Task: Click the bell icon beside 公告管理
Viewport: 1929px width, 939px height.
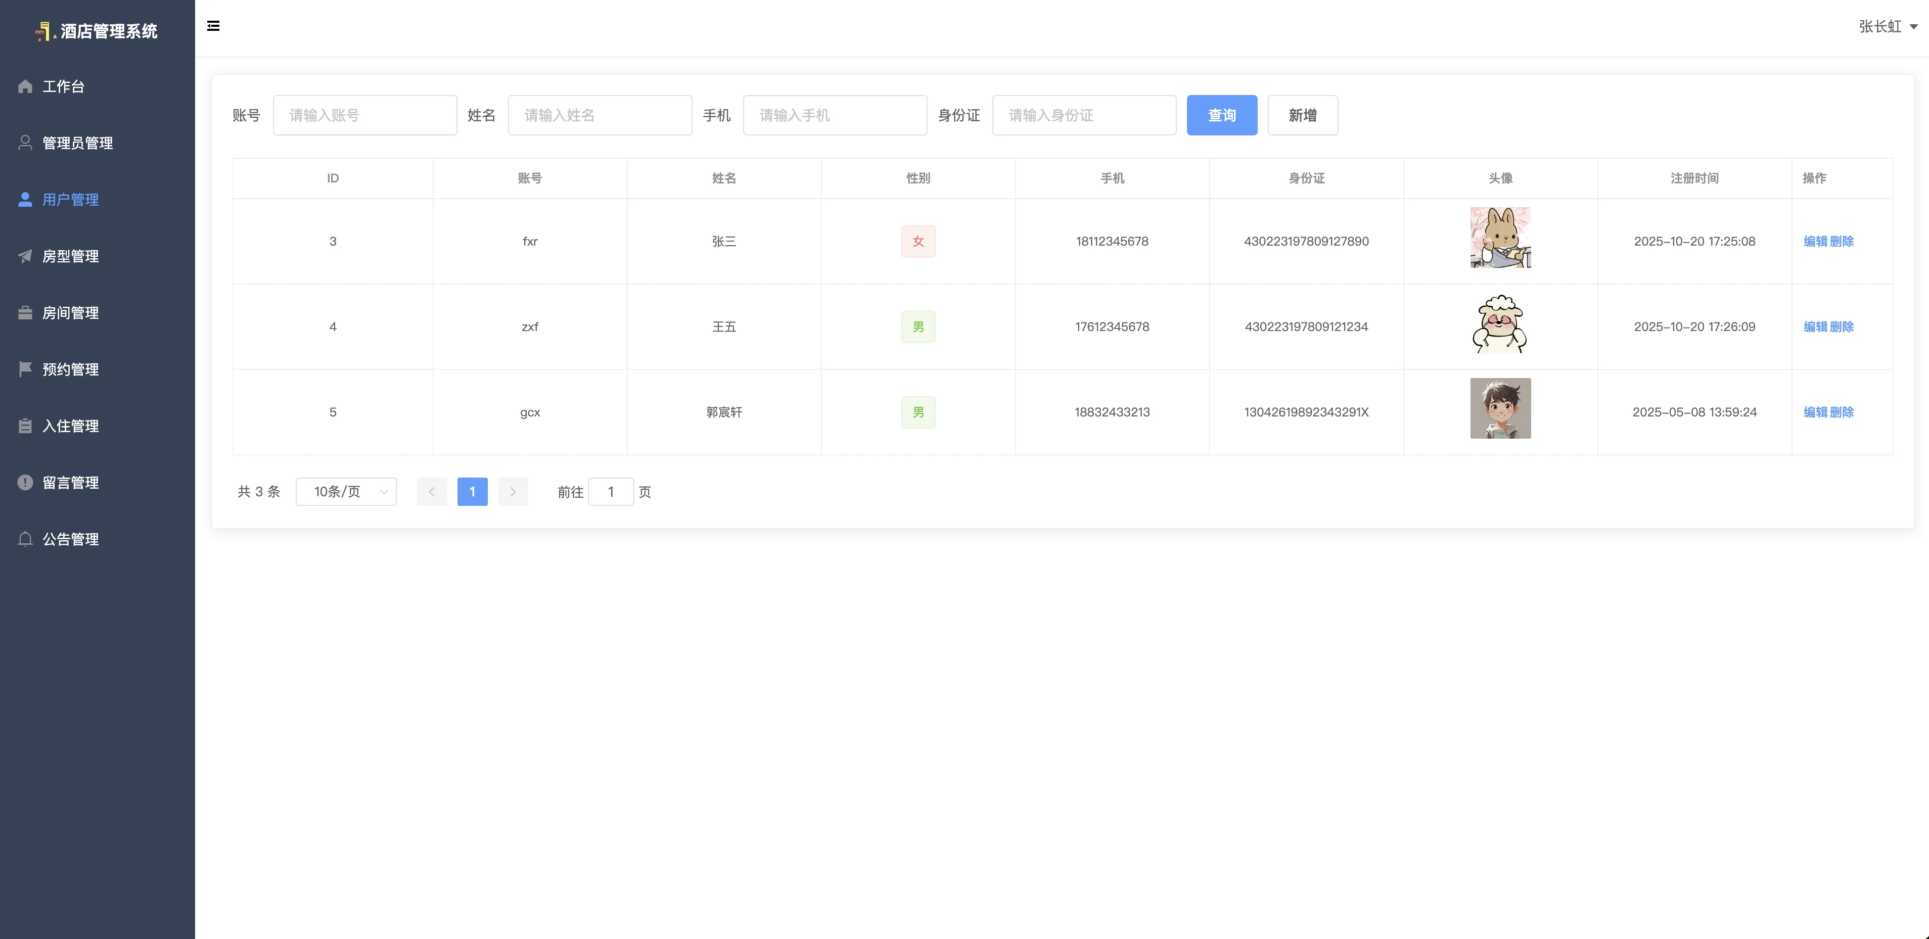Action: (25, 538)
